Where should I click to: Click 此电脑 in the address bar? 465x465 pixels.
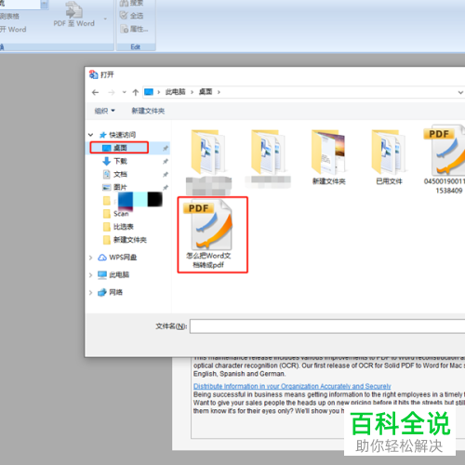click(175, 92)
